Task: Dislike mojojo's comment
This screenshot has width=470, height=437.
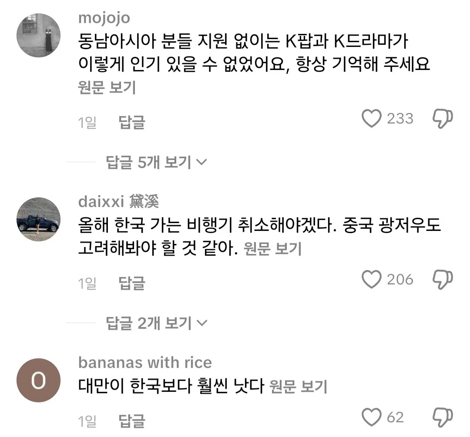Action: click(443, 118)
